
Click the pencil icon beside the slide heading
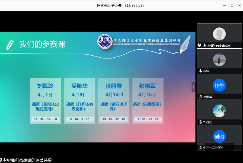[10, 45]
